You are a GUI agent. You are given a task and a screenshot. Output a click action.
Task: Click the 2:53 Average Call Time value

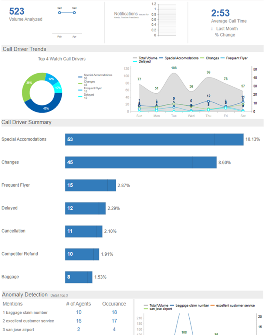point(220,13)
